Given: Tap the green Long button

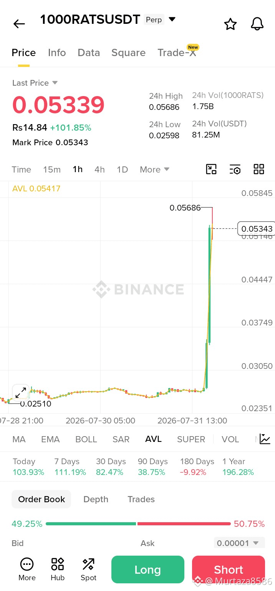Looking at the screenshot, I should click(148, 569).
